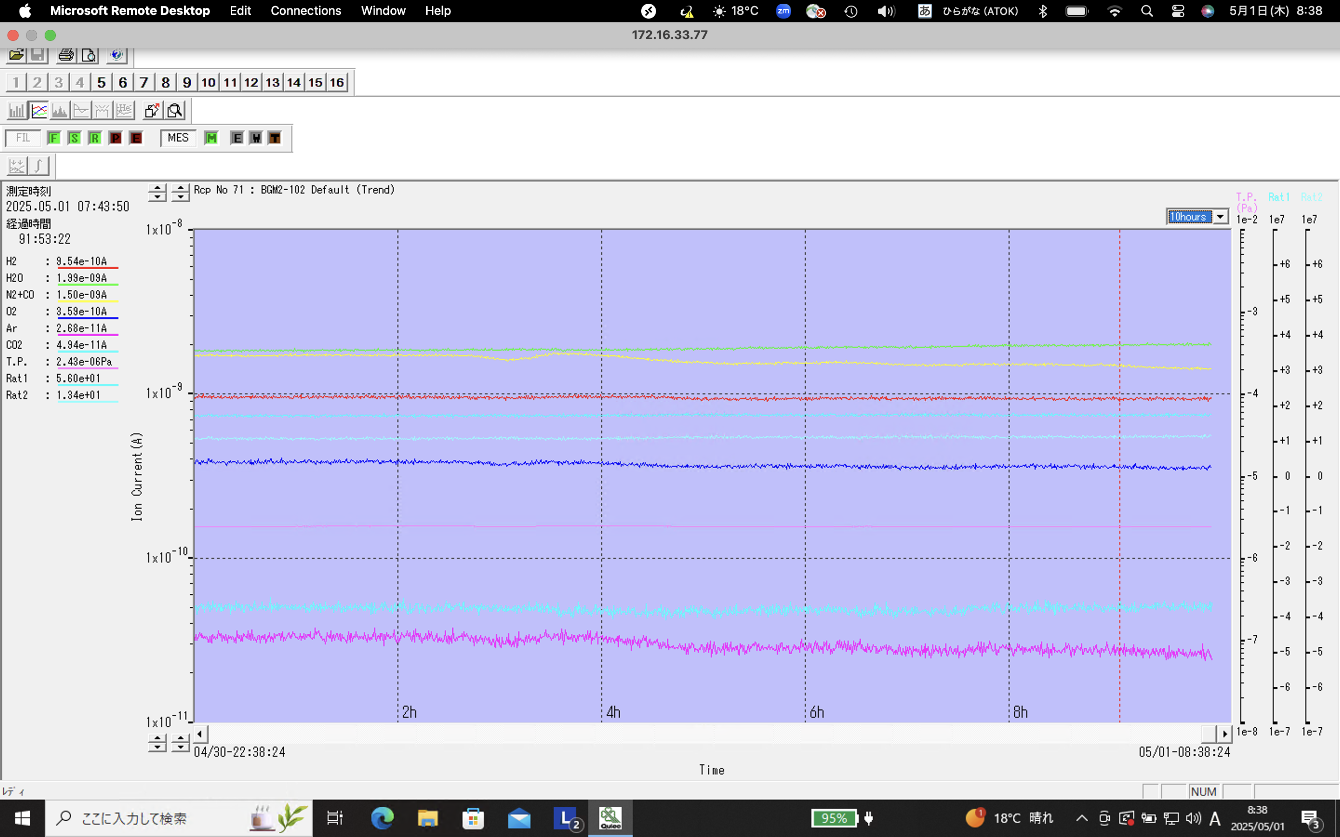Click the FIL button

[23, 138]
